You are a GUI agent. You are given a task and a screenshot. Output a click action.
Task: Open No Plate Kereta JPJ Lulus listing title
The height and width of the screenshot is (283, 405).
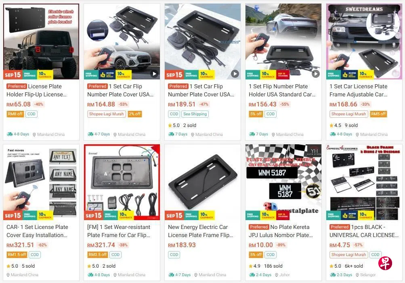pyautogui.click(x=281, y=231)
